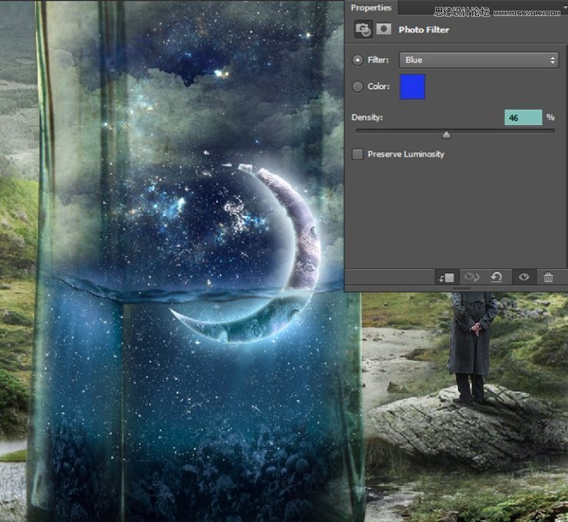Open the Filter dropdown showing Blue
This screenshot has width=568, height=522.
point(478,60)
